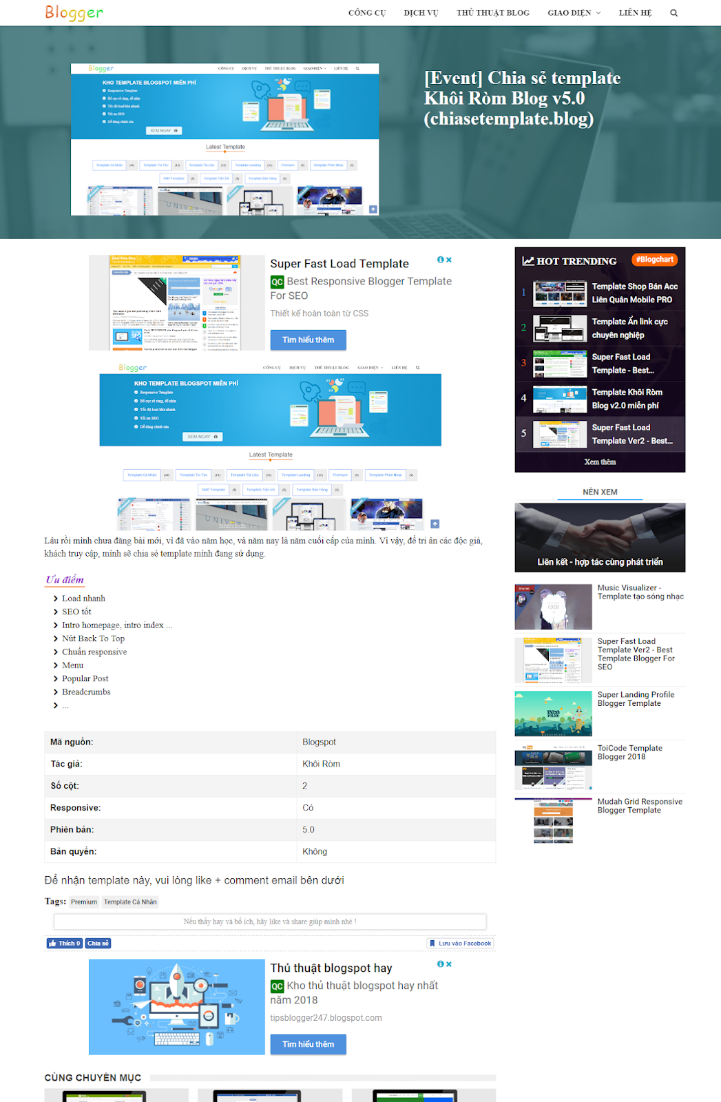The height and width of the screenshot is (1102, 721).
Task: Open Mudah Grid Responsive Blogger Template link
Action: point(640,806)
